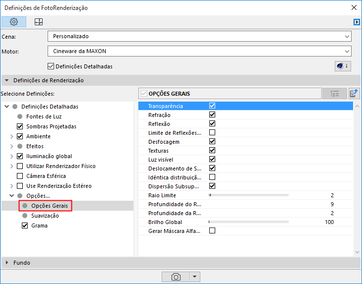The width and height of the screenshot is (362, 284).
Task: Click the blue panel expand arrow icon
Action: [x=357, y=22]
